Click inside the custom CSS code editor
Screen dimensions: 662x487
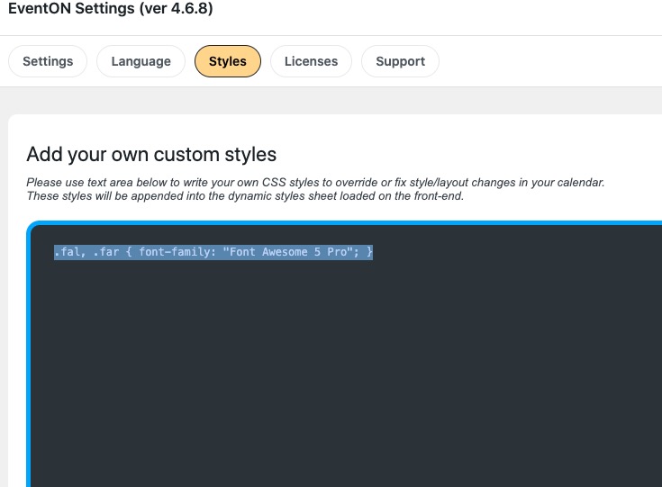(x=346, y=355)
